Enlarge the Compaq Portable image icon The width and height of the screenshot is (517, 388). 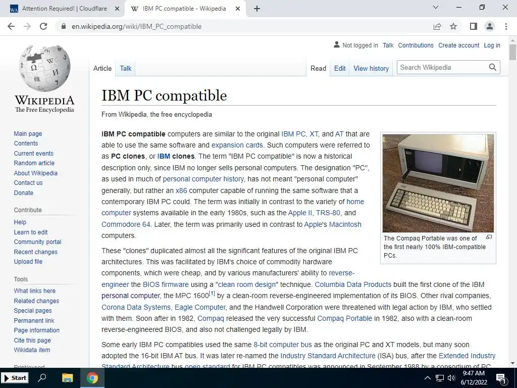489,237
